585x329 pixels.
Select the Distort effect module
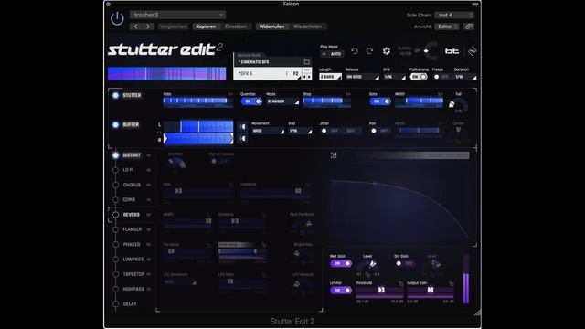tap(132, 155)
